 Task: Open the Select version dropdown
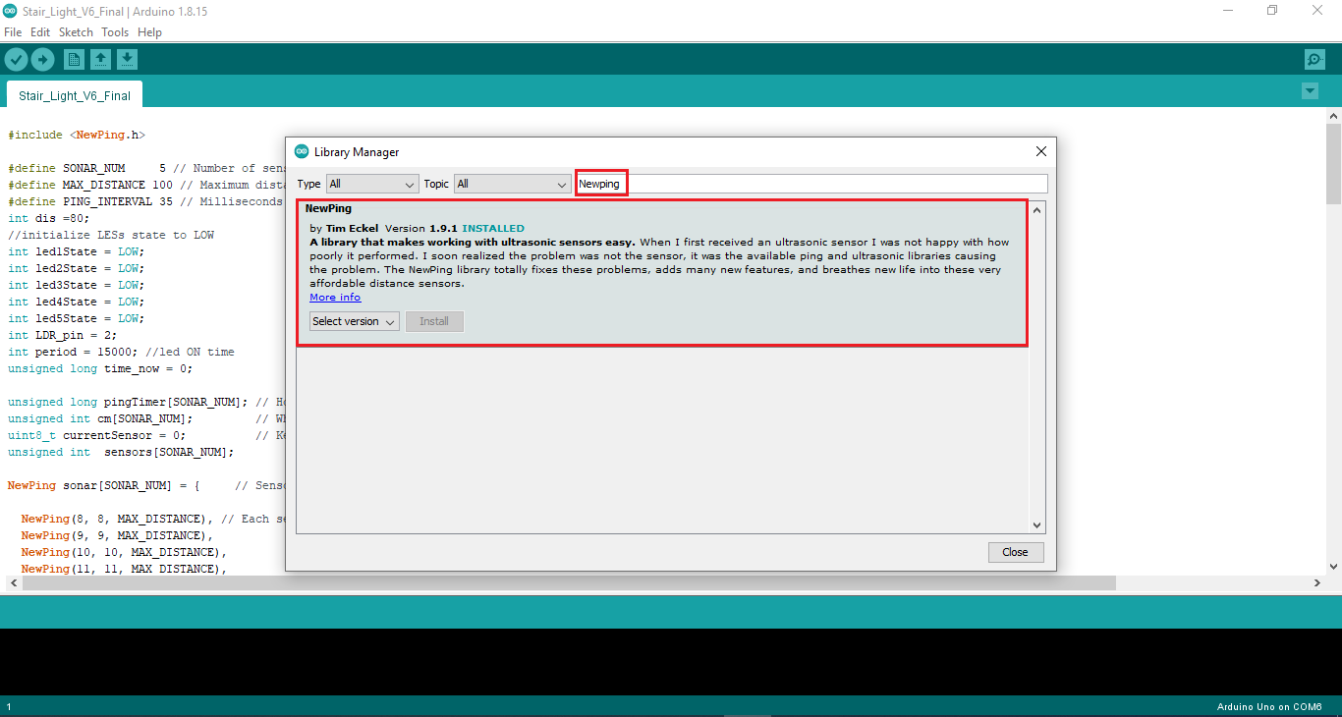pos(355,321)
